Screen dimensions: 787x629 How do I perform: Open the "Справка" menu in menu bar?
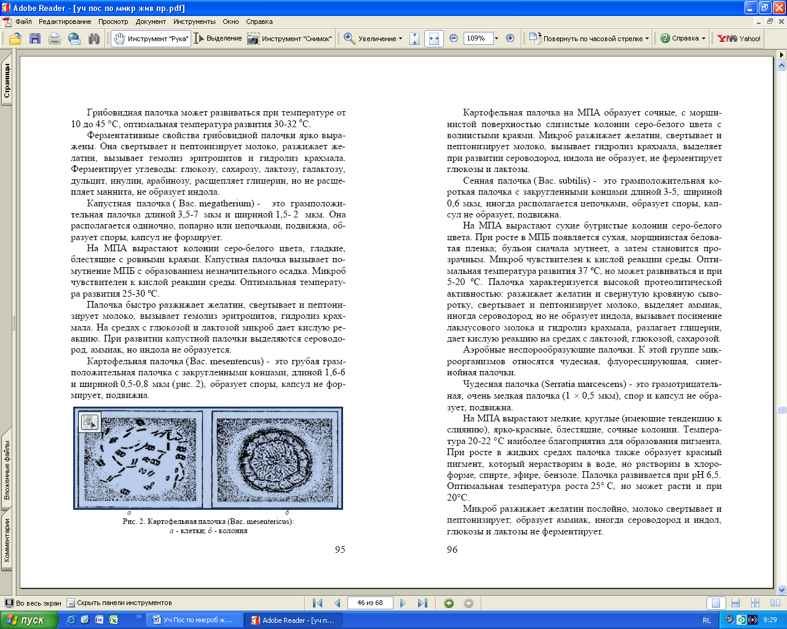pos(259,21)
